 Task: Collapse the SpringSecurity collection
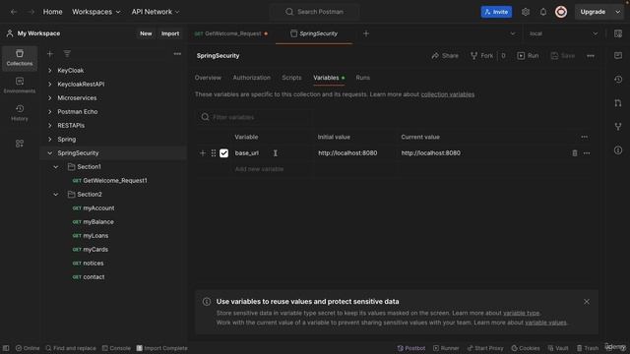pyautogui.click(x=50, y=153)
